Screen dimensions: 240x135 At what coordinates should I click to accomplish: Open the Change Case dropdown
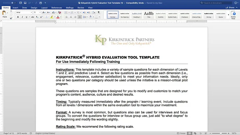click(54, 12)
